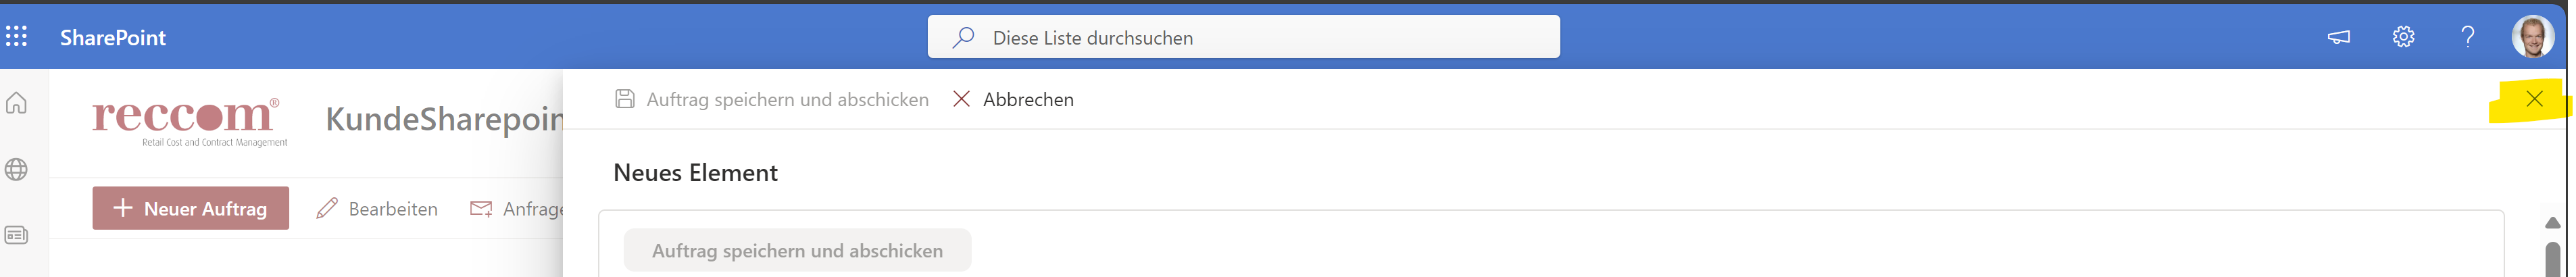
Task: Click the scrollbar up arrow in the form
Action: tap(2552, 222)
